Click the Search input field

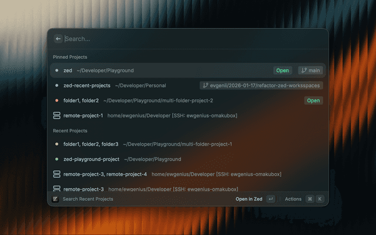click(x=176, y=39)
